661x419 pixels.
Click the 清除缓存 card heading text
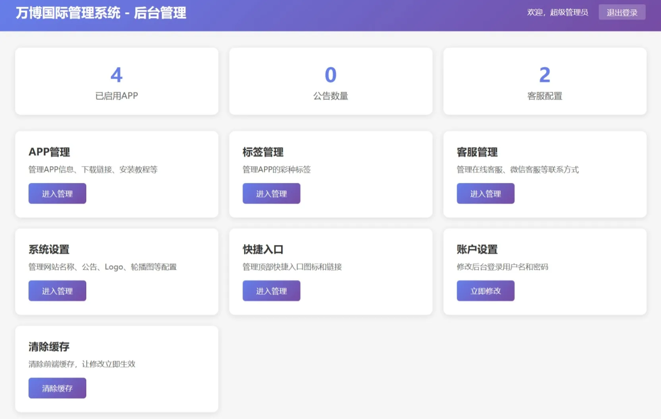tap(49, 346)
